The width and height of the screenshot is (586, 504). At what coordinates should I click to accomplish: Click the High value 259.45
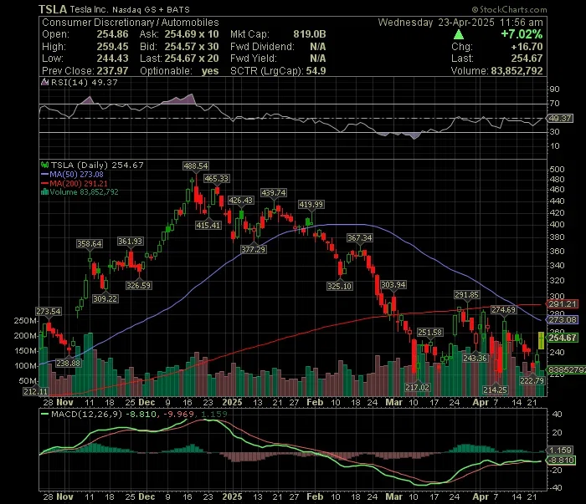pos(112,47)
